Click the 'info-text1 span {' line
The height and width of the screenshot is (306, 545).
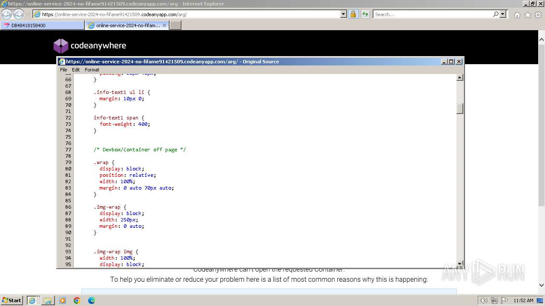tap(119, 118)
